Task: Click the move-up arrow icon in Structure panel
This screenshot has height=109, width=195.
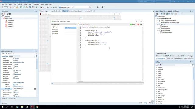Action: [8, 14]
